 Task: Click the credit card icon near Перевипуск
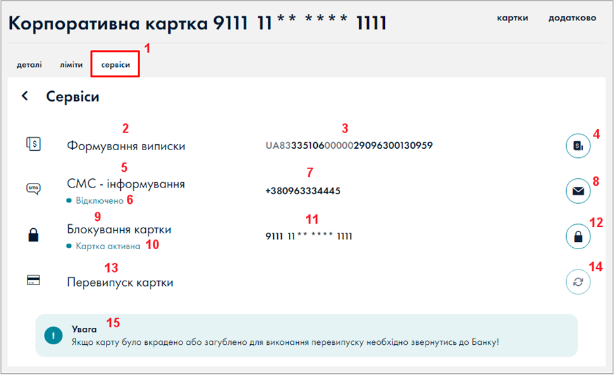[x=33, y=280]
